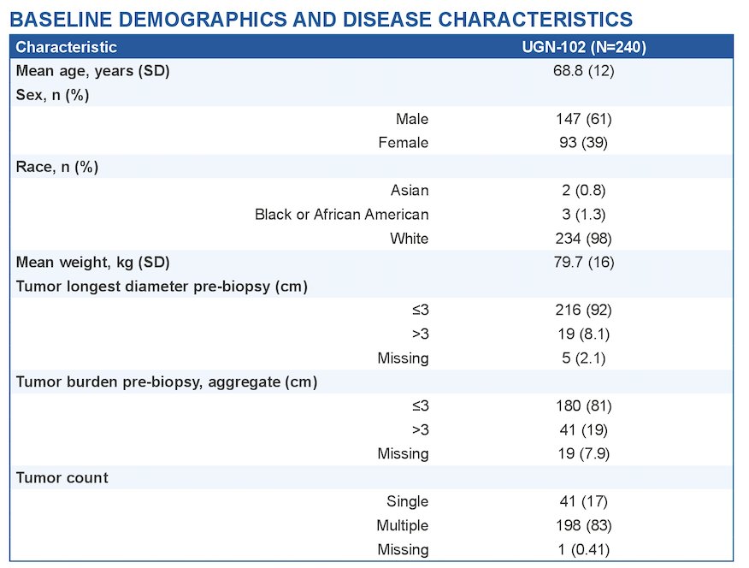Click the Tumor burden pre-biopsy aggregate label

(x=166, y=382)
